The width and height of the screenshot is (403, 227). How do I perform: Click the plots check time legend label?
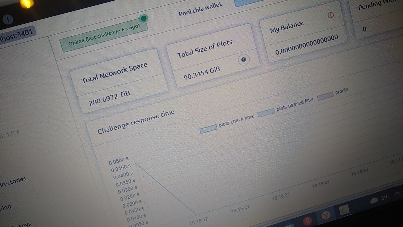point(236,121)
